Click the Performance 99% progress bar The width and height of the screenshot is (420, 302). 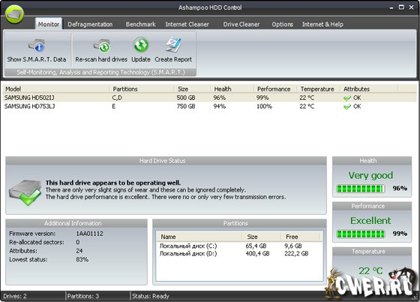point(361,234)
